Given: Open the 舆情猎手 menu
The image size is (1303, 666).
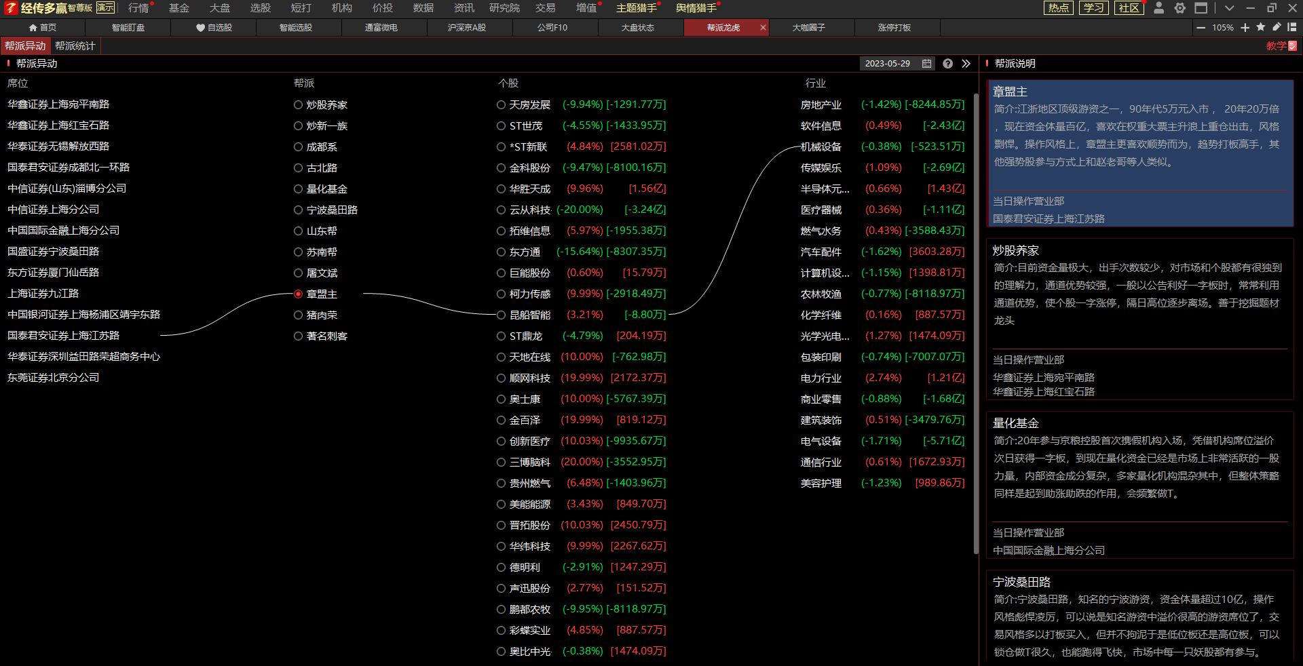Looking at the screenshot, I should click(x=696, y=8).
